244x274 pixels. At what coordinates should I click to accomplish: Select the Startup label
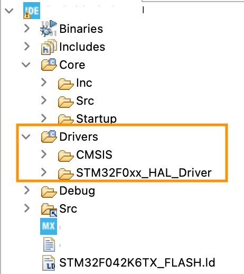pos(97,118)
